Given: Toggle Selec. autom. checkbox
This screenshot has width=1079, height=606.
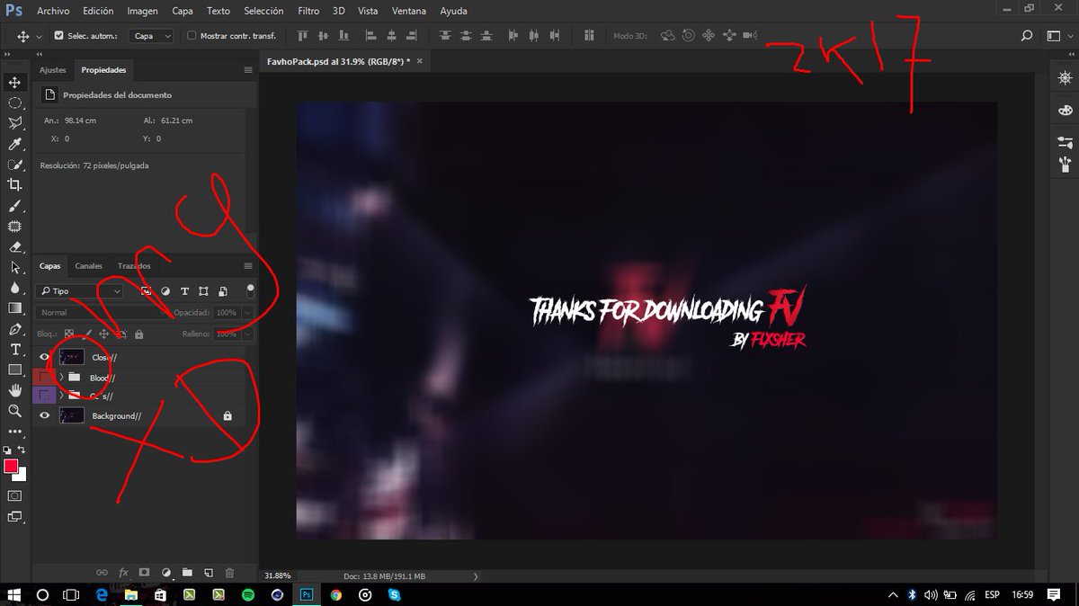Looking at the screenshot, I should (x=59, y=36).
